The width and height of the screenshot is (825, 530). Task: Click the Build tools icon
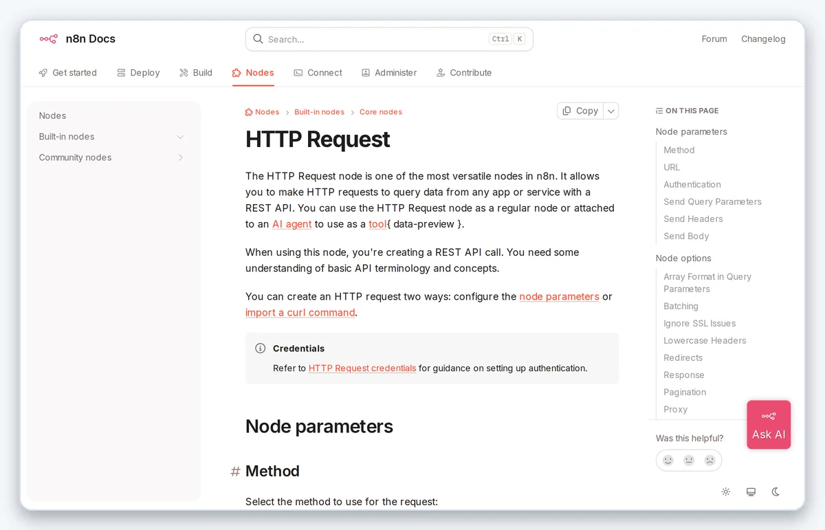tap(184, 73)
